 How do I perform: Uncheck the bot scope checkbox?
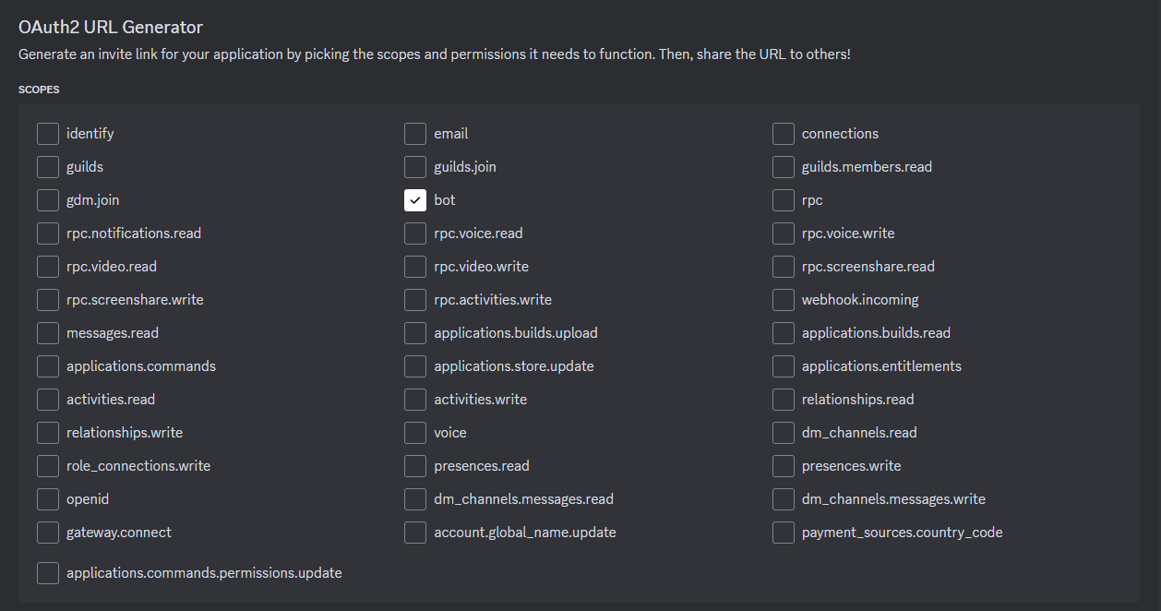pos(415,200)
